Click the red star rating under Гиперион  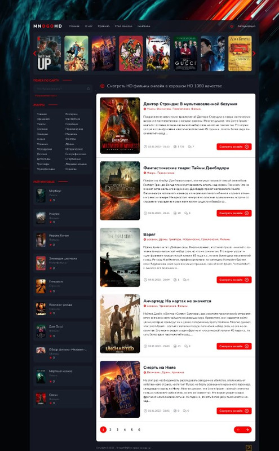51,291
